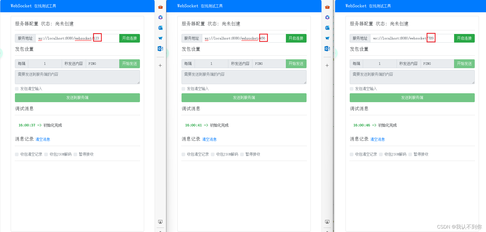
Task: Click 发送到服务端 in the 789 window
Action: point(412,98)
